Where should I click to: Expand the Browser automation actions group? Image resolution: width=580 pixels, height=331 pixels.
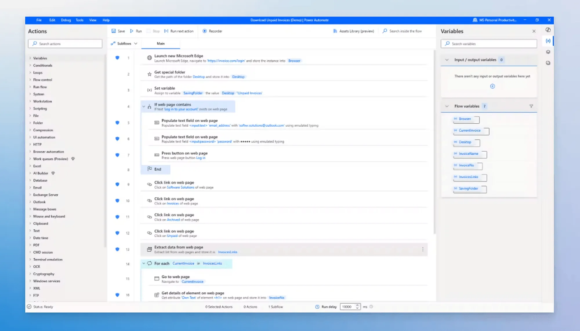[x=30, y=152]
